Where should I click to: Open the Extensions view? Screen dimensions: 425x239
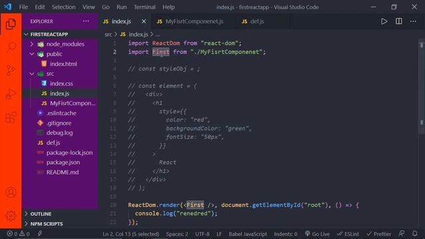click(x=11, y=118)
